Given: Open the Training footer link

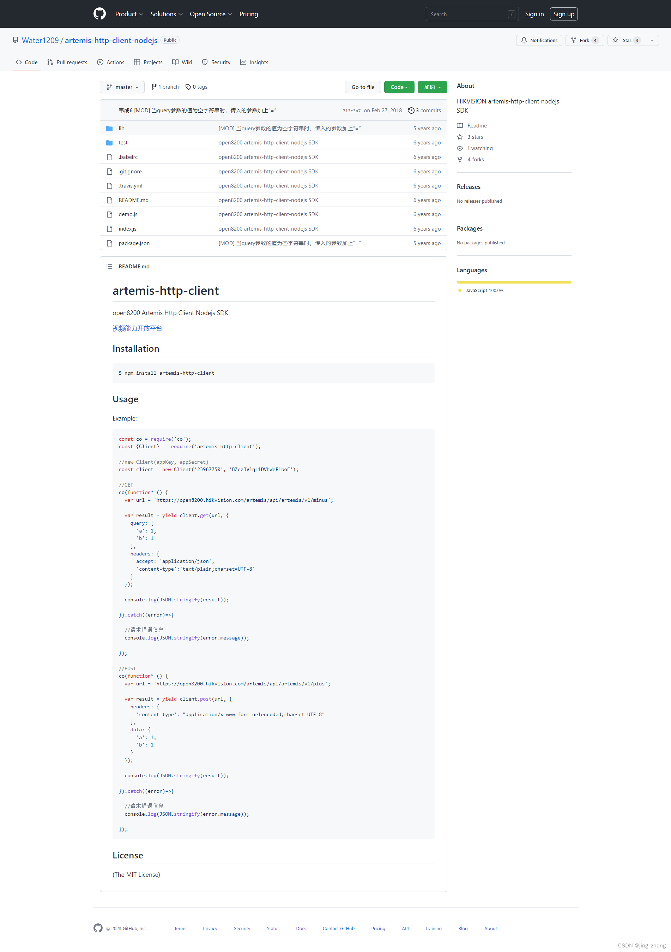Looking at the screenshot, I should coord(433,928).
